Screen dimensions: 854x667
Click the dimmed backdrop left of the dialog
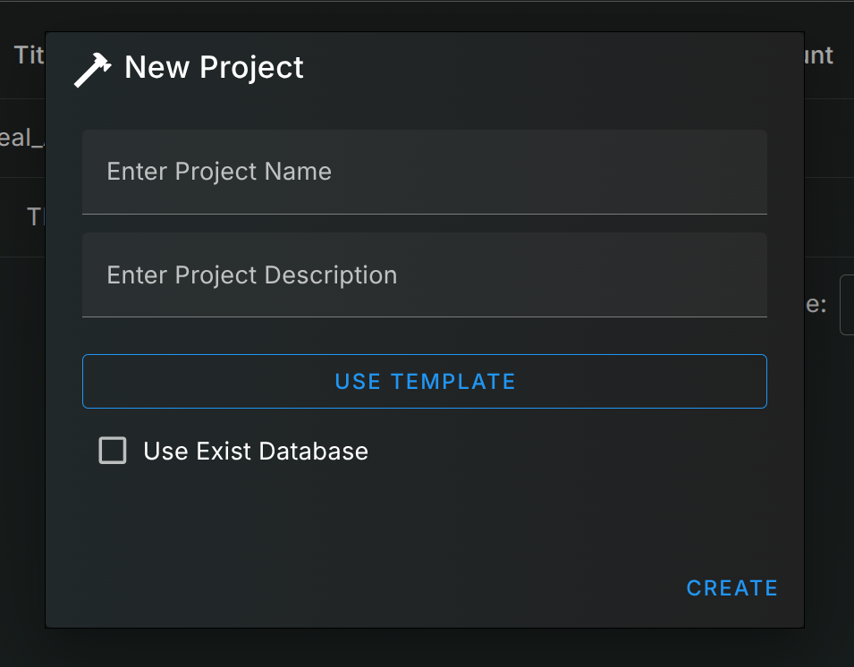(21, 402)
